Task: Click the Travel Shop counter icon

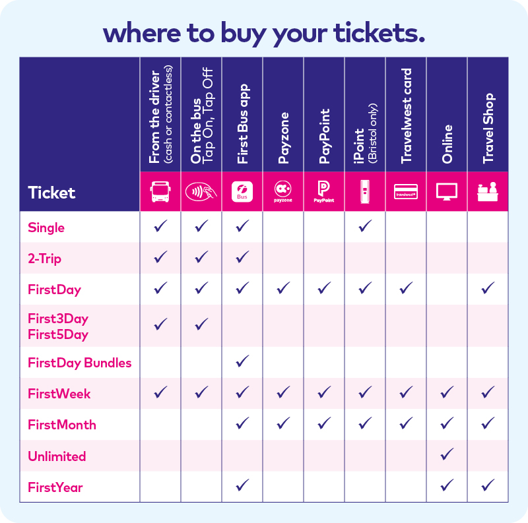Action: pyautogui.click(x=488, y=192)
